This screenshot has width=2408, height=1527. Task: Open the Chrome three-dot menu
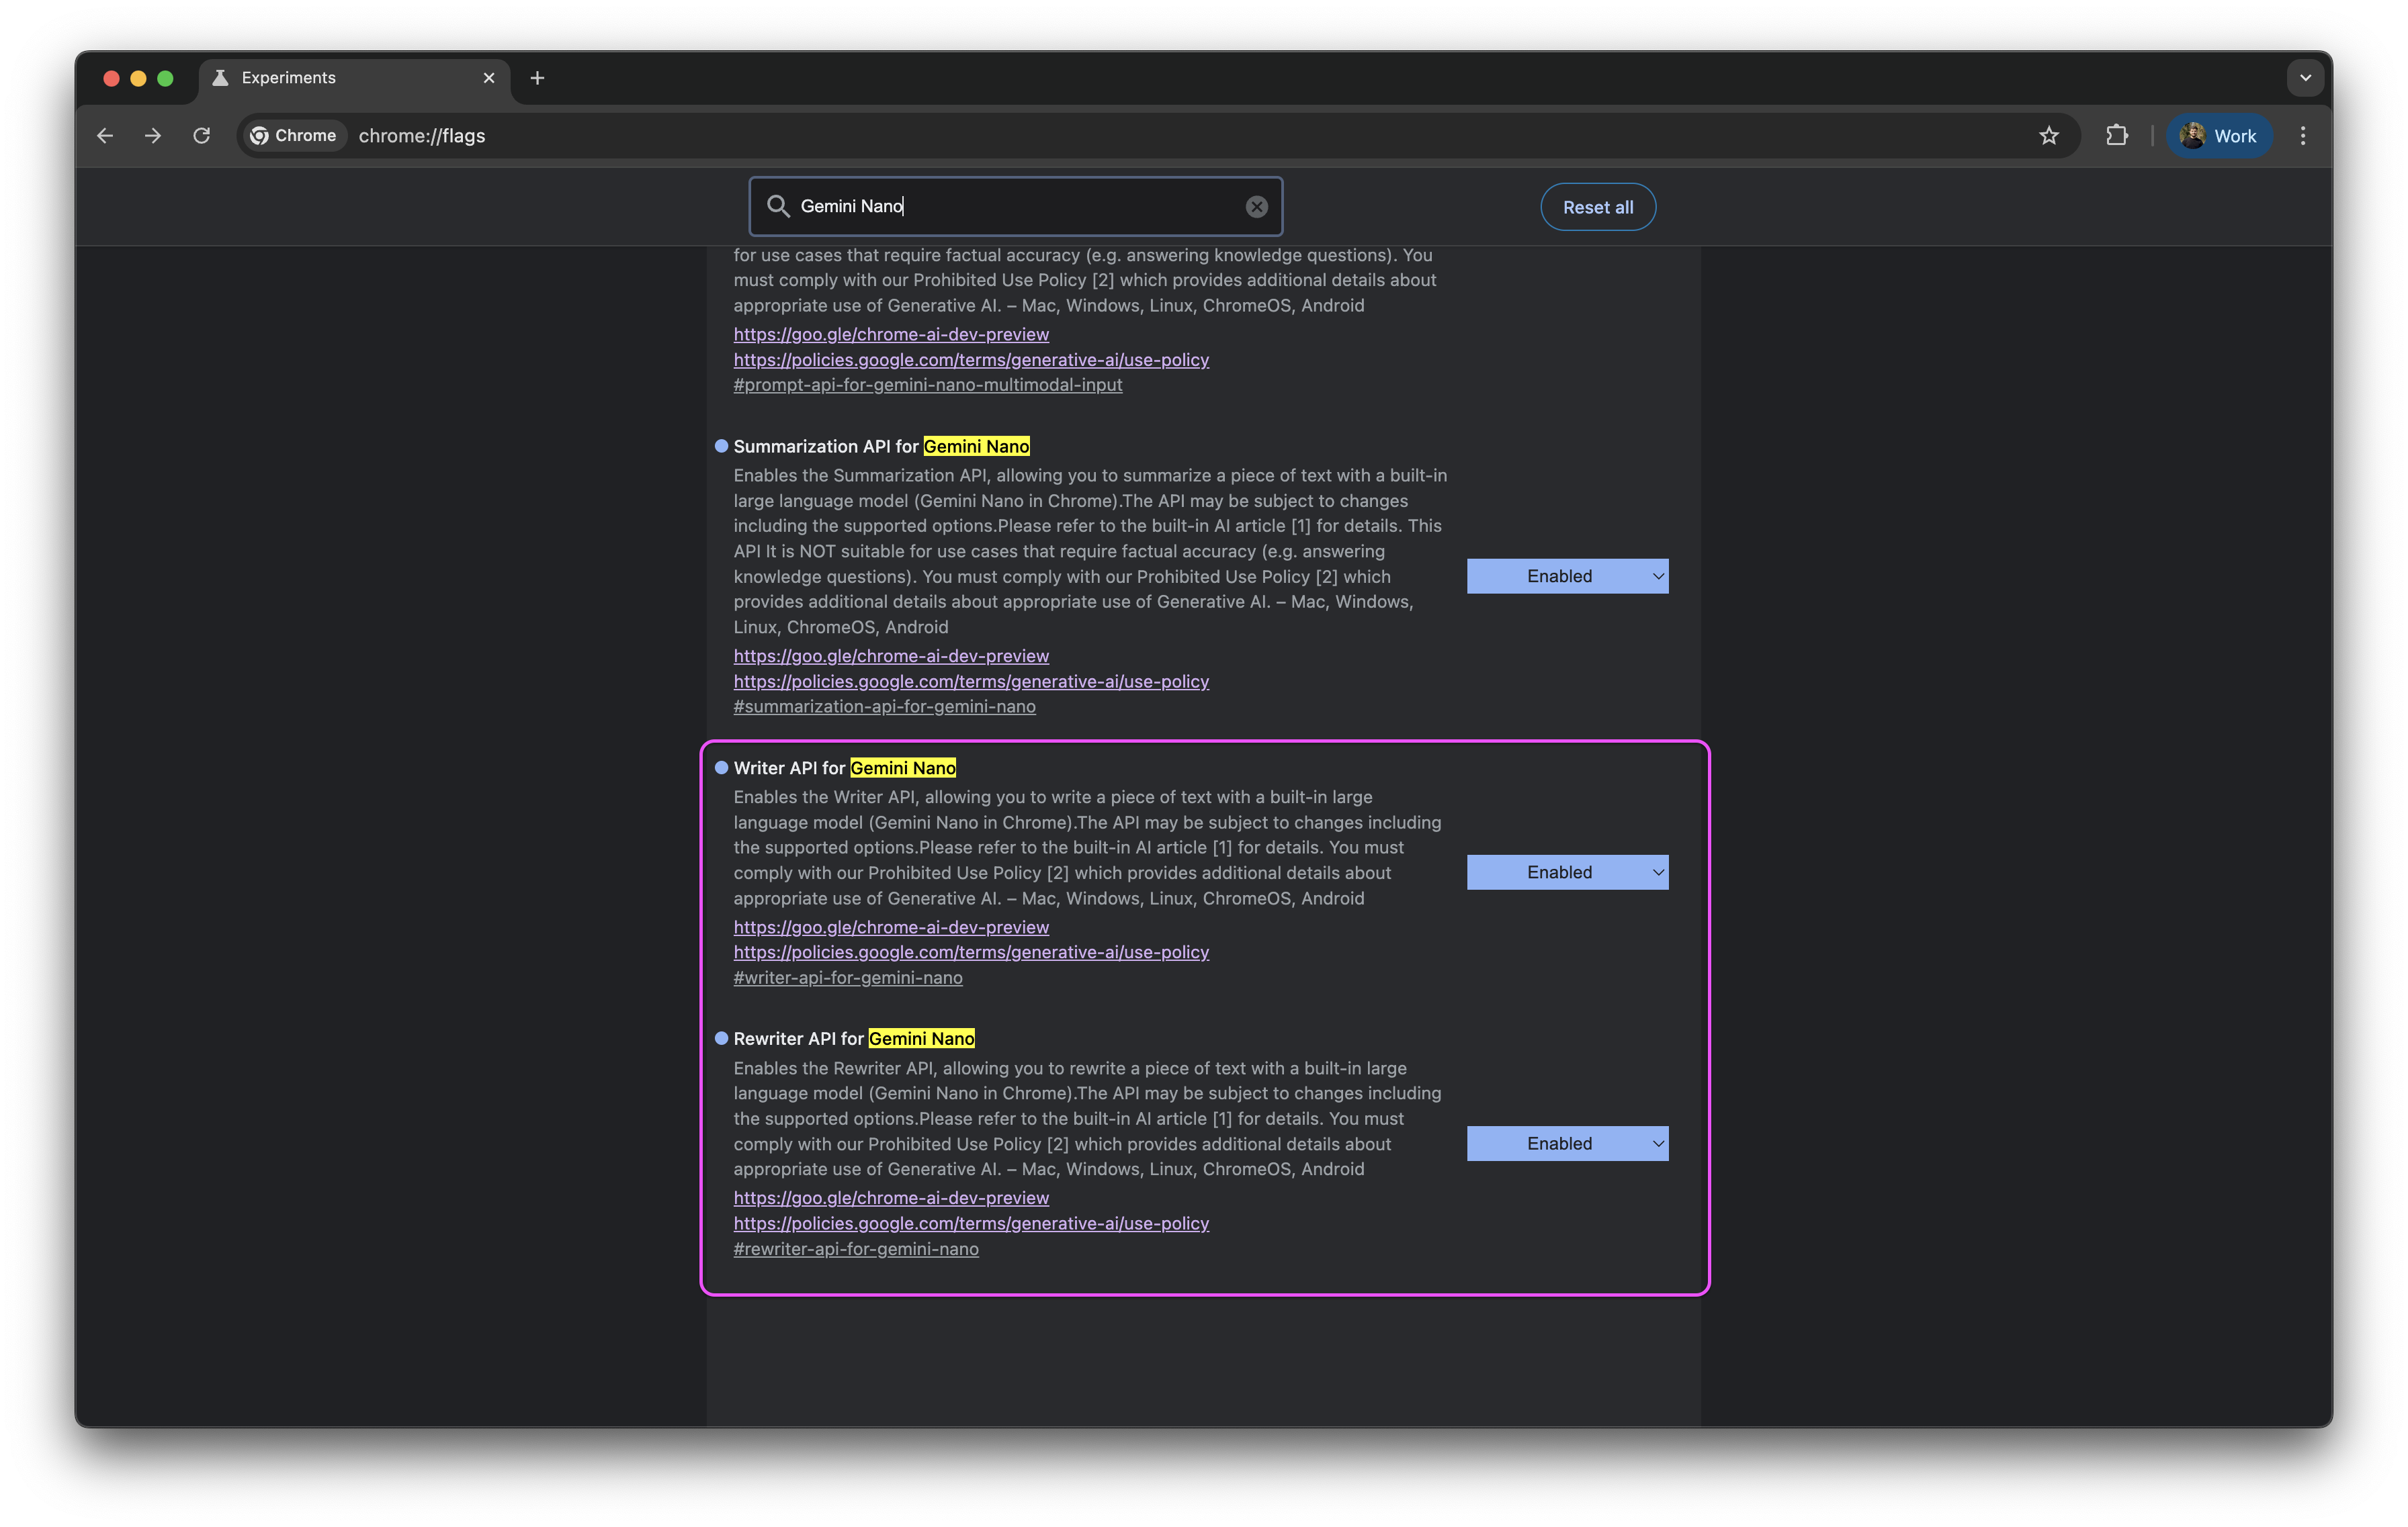pos(2303,136)
